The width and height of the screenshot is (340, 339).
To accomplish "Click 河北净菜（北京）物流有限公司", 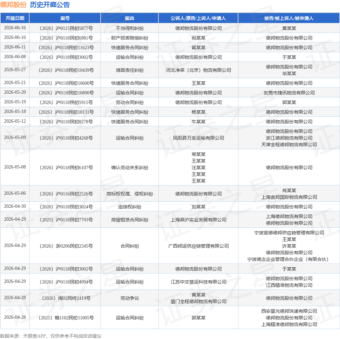I will coord(199,70).
